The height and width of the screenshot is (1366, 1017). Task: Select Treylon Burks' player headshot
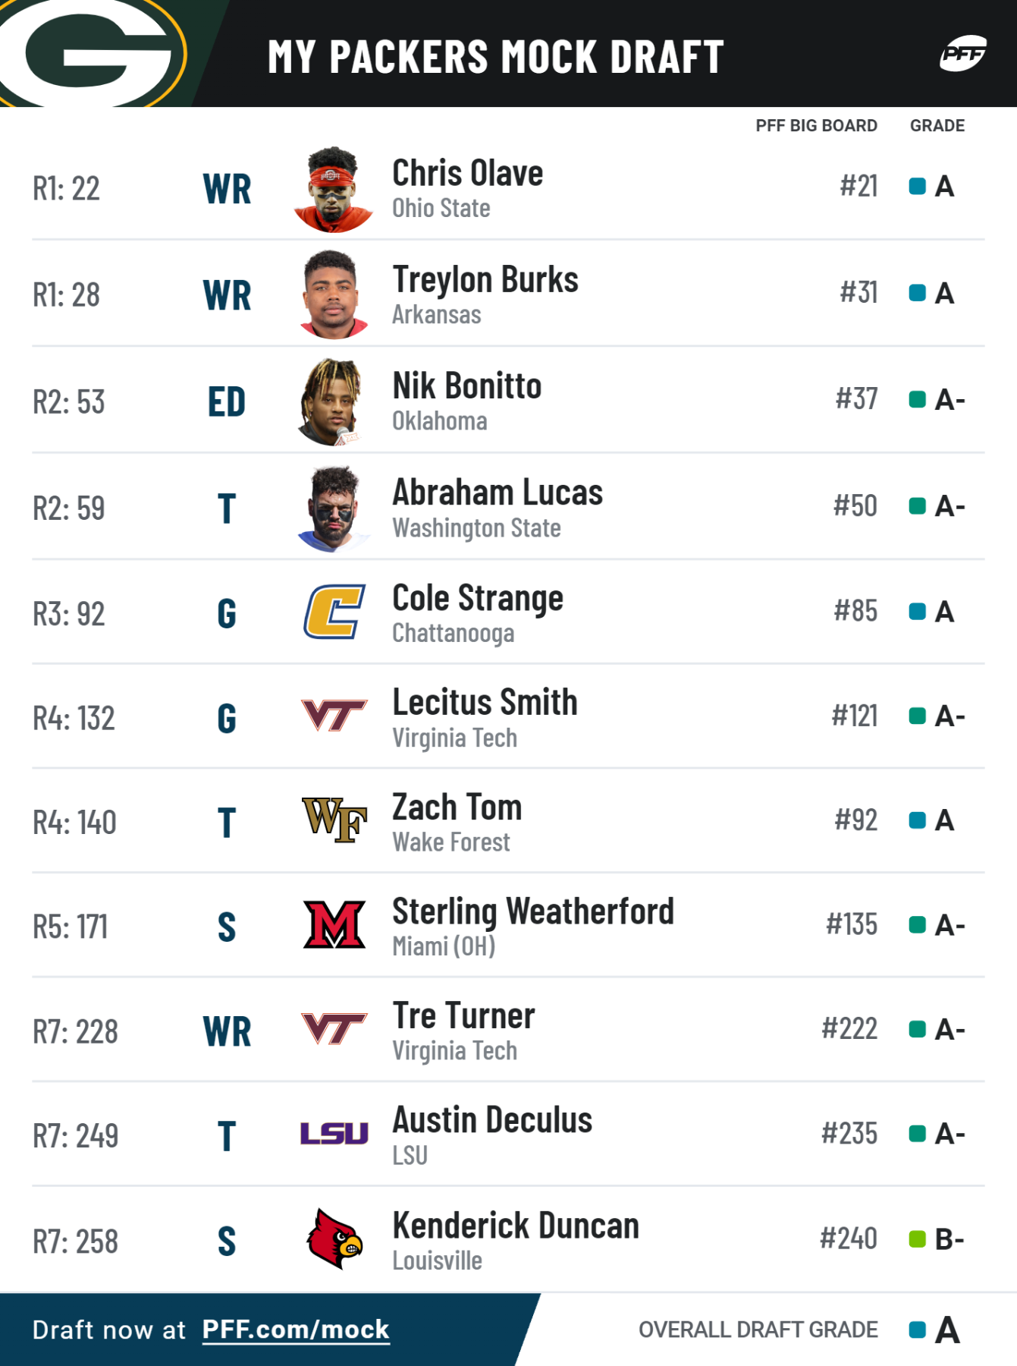tap(334, 294)
